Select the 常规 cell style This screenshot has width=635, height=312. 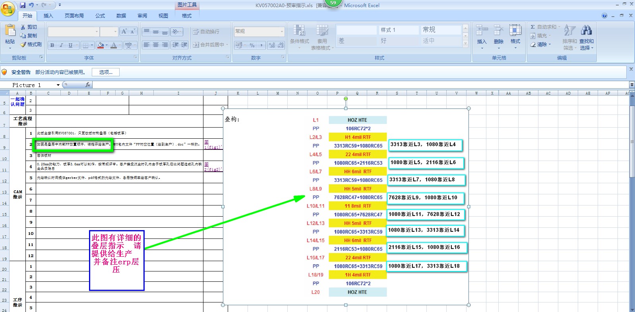pos(441,30)
